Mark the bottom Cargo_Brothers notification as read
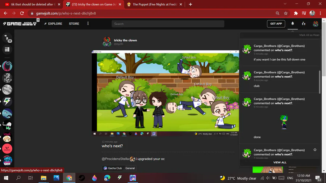Image resolution: width=326 pixels, height=183 pixels. point(315,150)
